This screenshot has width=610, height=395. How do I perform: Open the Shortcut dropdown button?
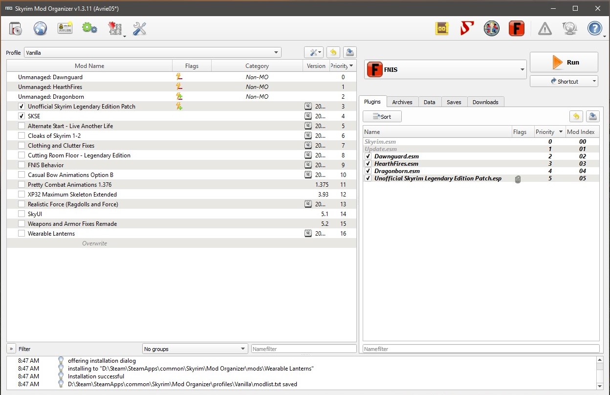pyautogui.click(x=564, y=81)
